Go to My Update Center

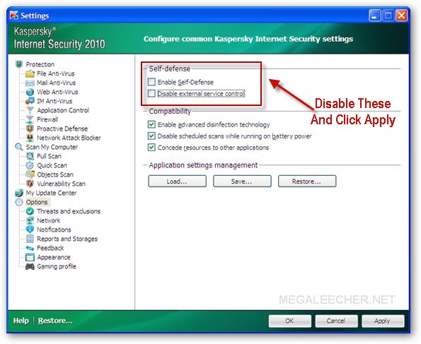(x=51, y=193)
